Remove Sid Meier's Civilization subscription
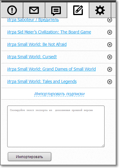The height and width of the screenshot is (168, 119). (x=110, y=32)
